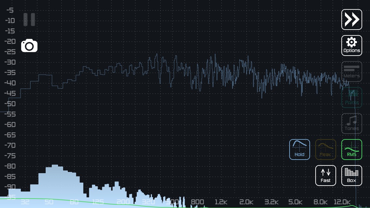The width and height of the screenshot is (370, 208).
Task: Toggle the Hold curve
Action: point(299,149)
